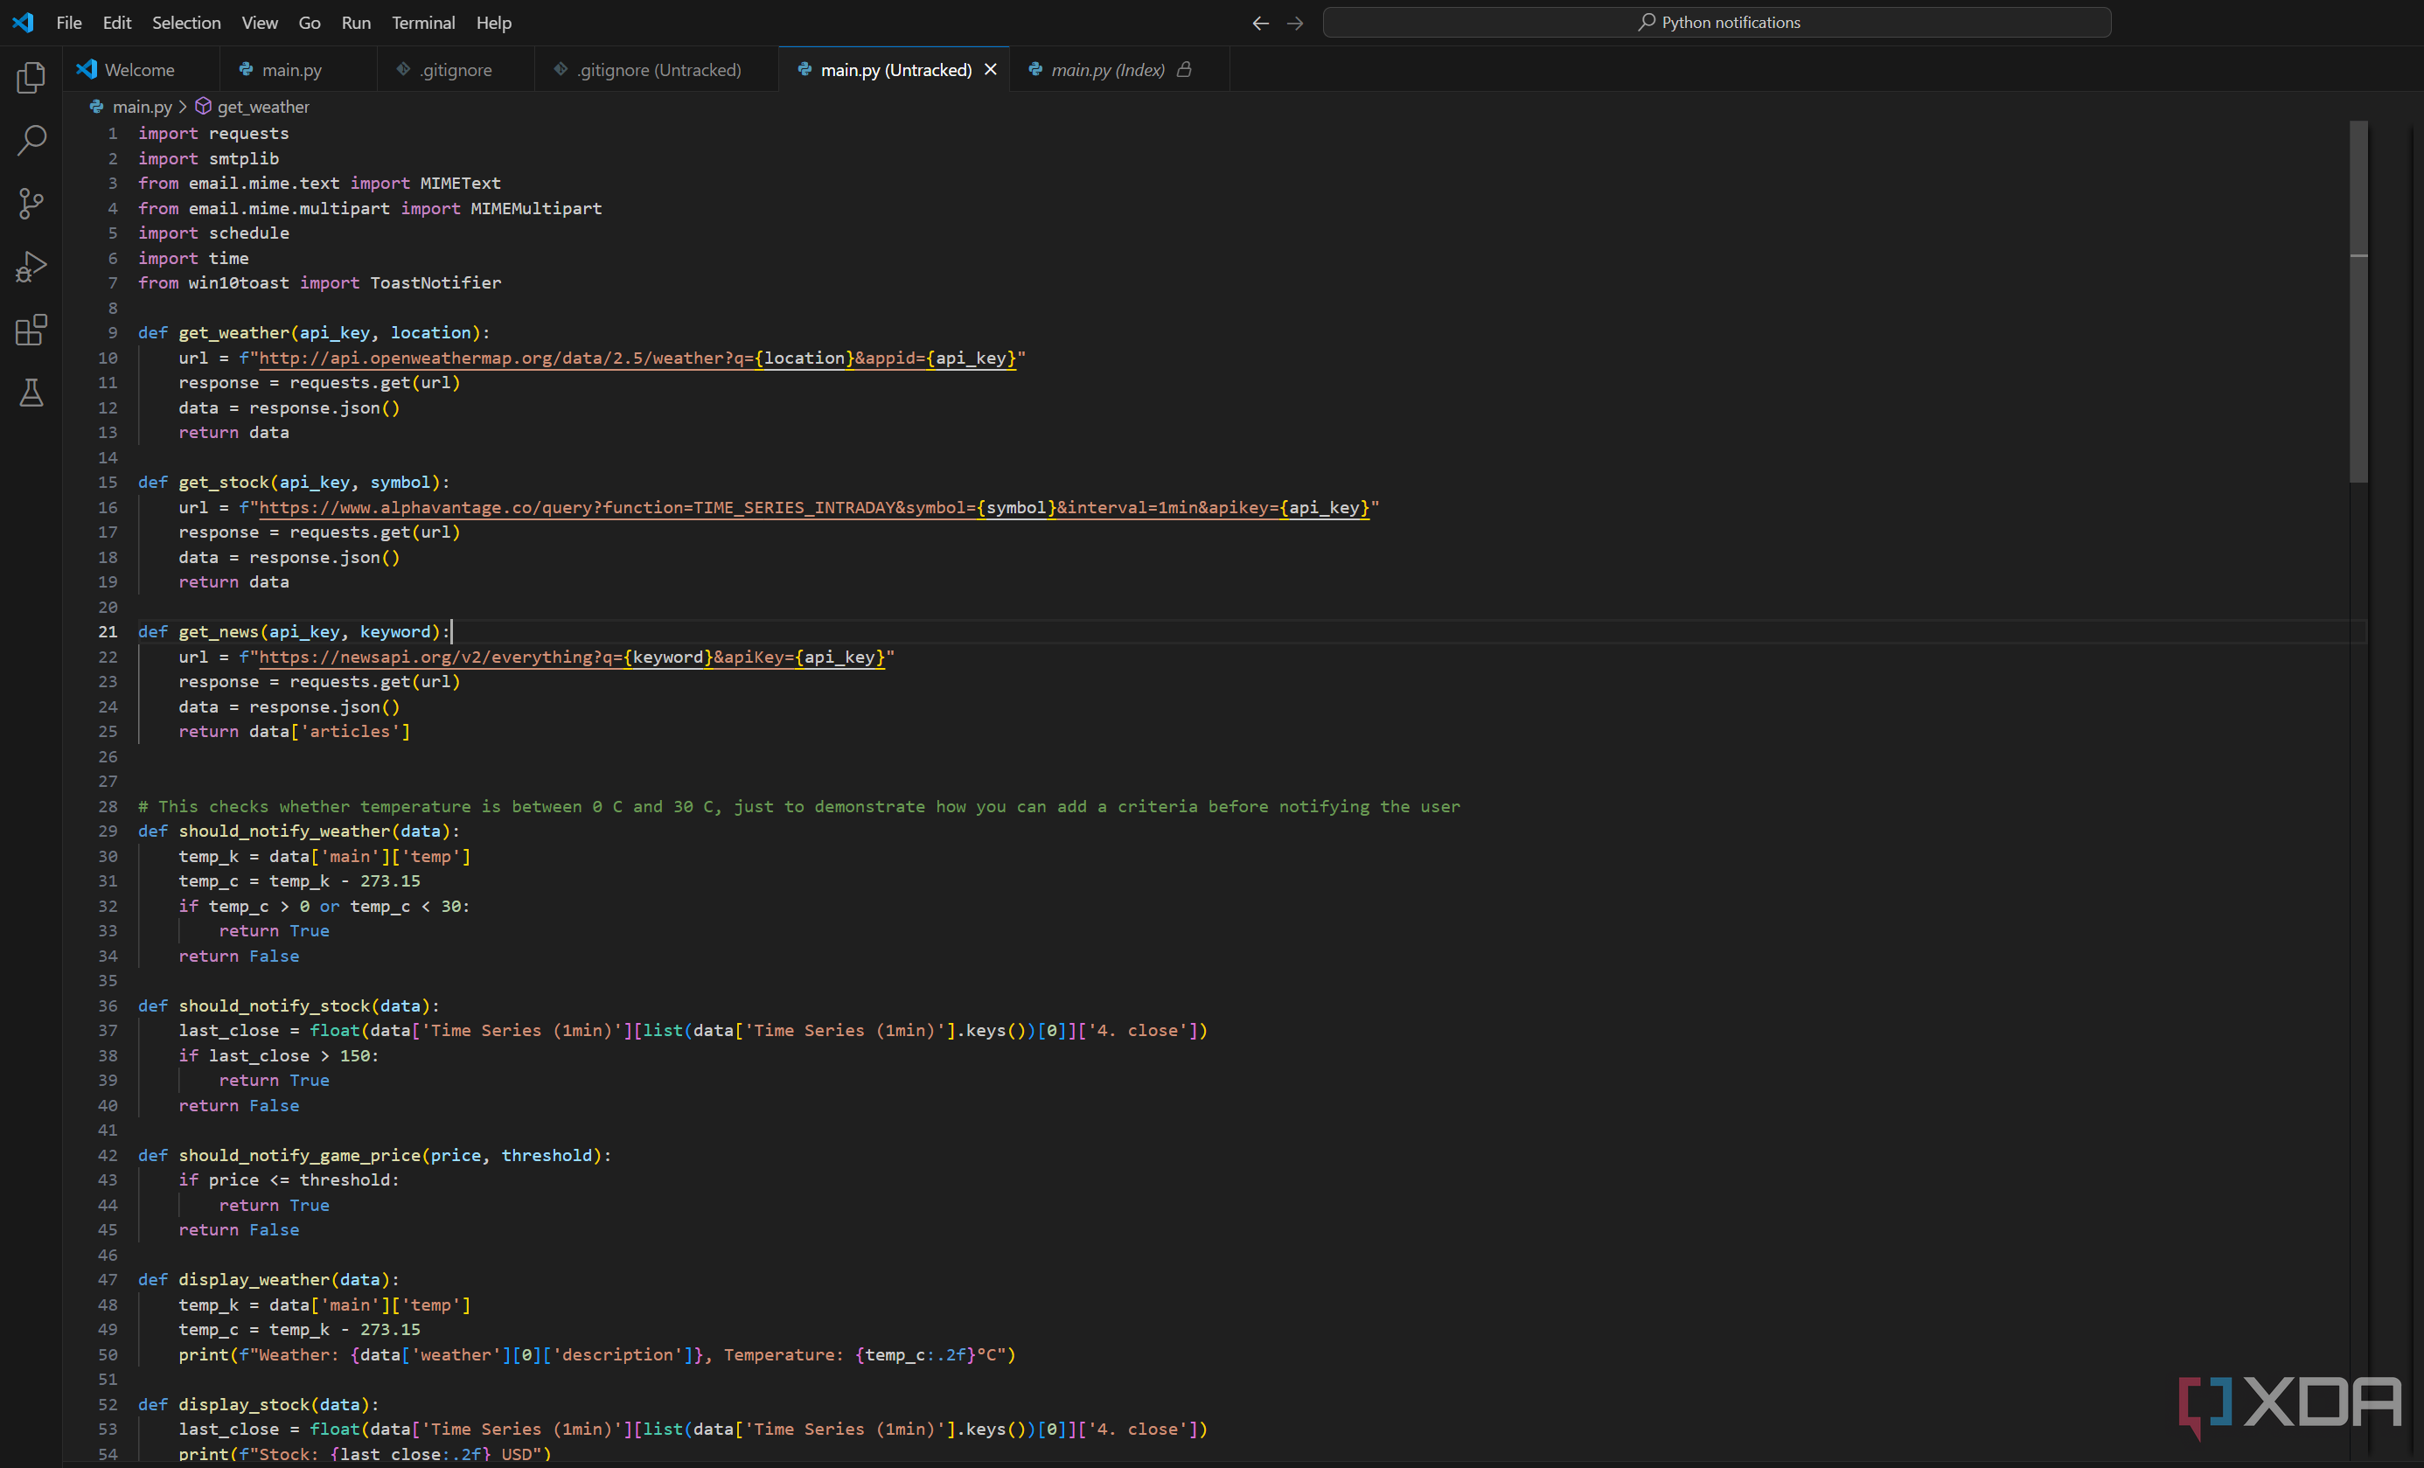The width and height of the screenshot is (2424, 1468).
Task: Open the Edit menu
Action: coord(117,23)
